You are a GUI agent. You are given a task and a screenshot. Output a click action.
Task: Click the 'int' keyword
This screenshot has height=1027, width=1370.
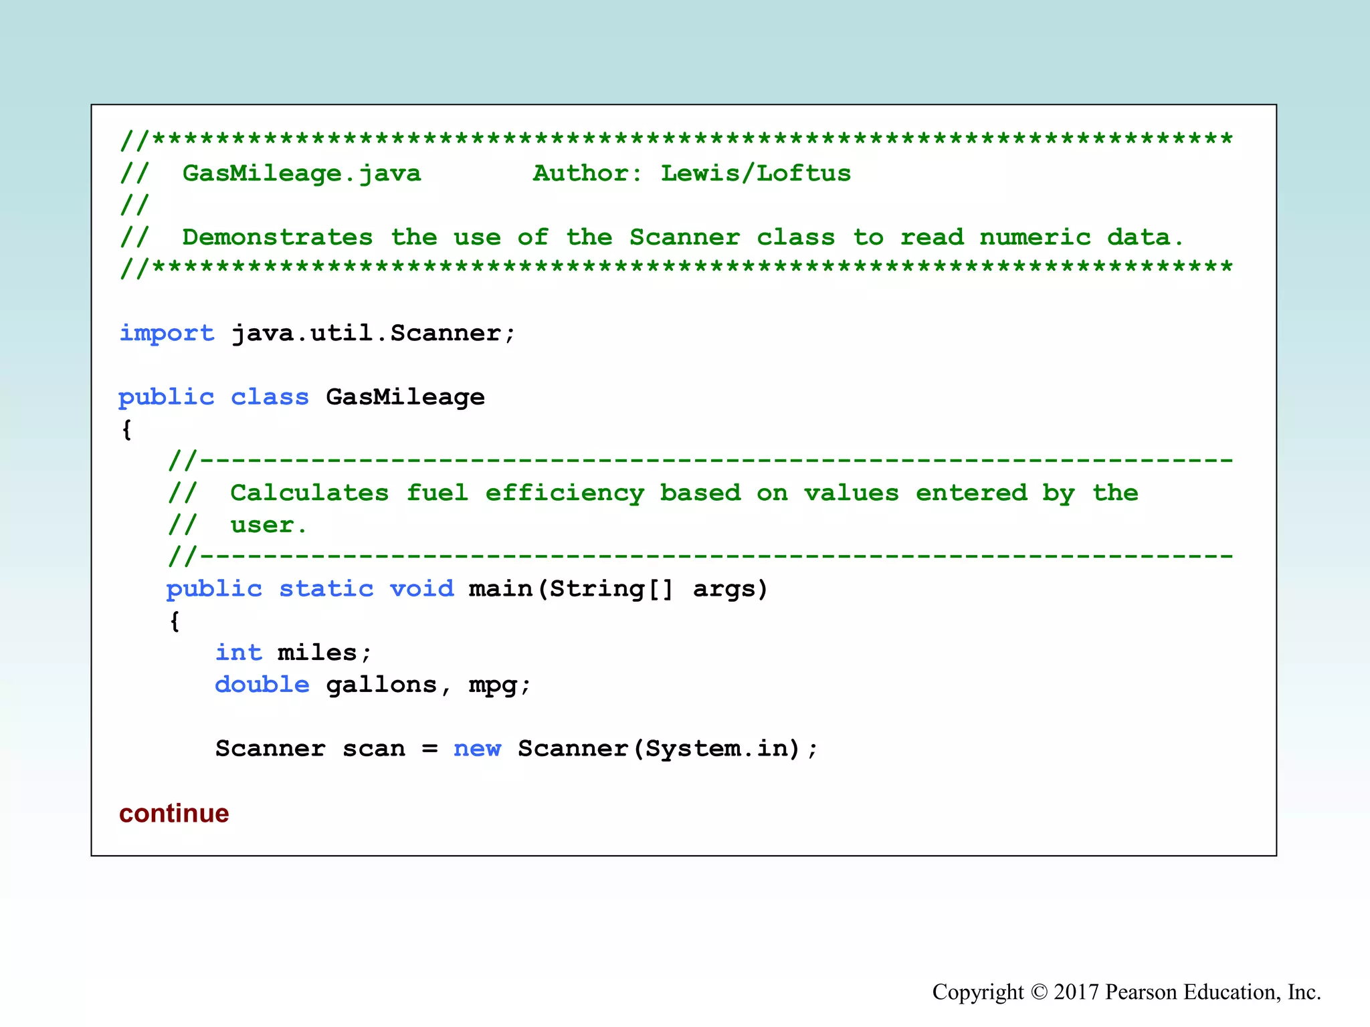238,653
